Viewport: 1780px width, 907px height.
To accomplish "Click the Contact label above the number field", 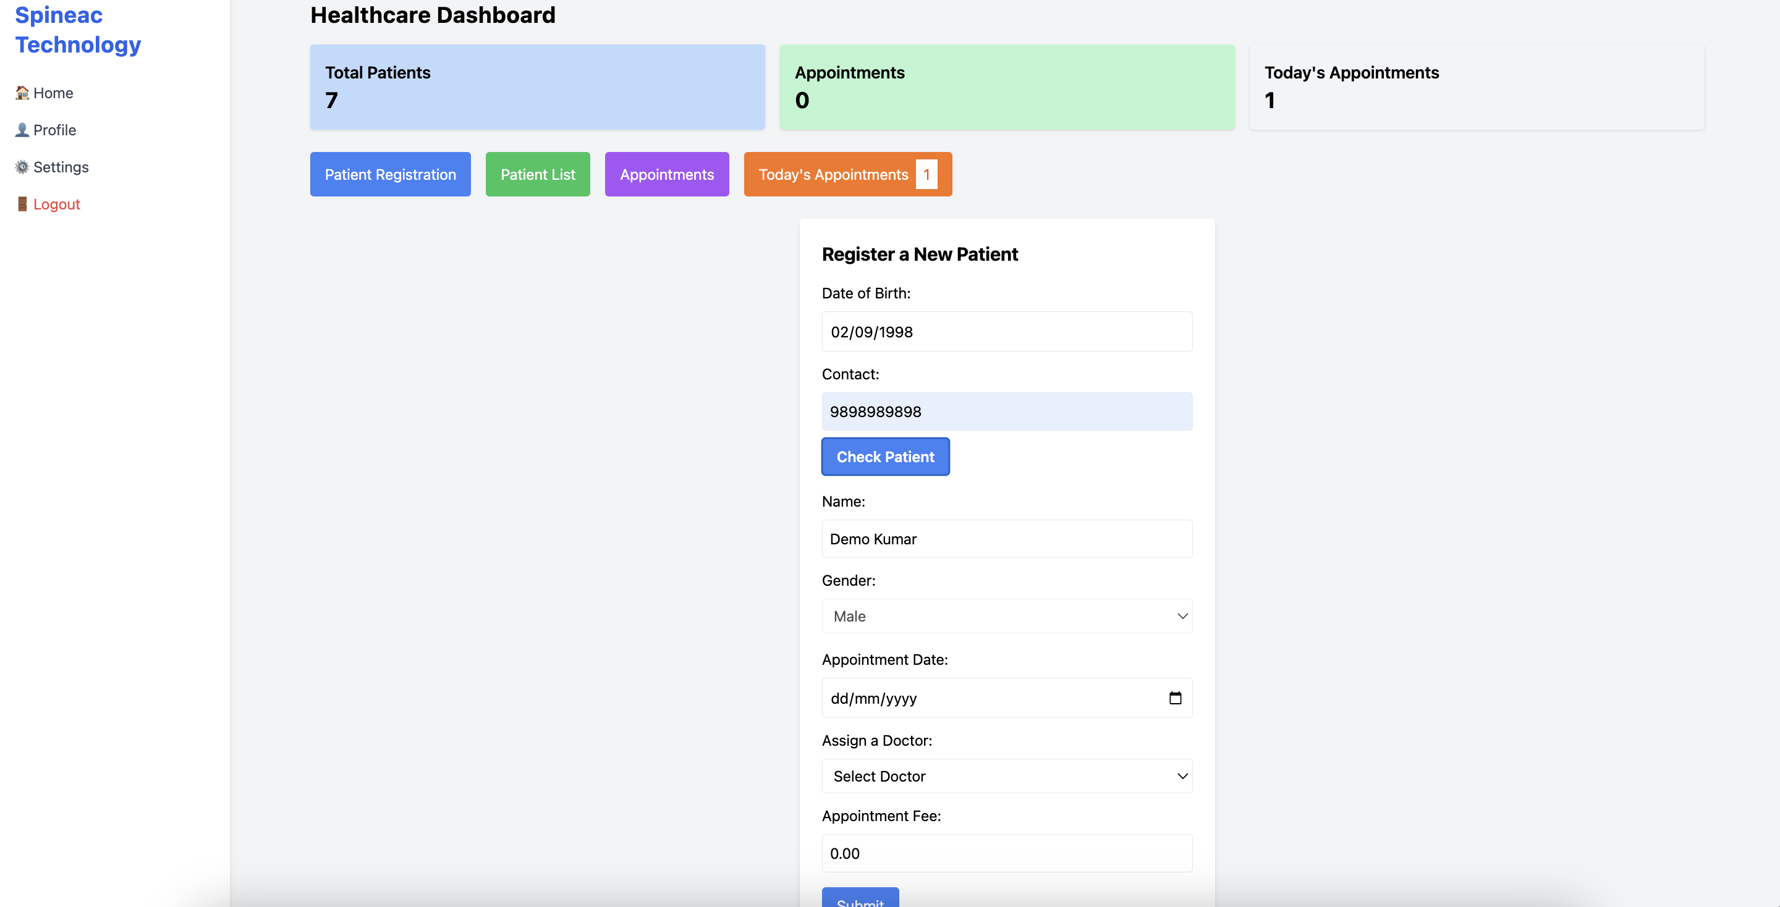I will [x=850, y=374].
